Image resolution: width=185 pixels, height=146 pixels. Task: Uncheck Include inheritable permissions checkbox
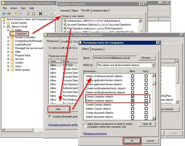tap(50, 116)
